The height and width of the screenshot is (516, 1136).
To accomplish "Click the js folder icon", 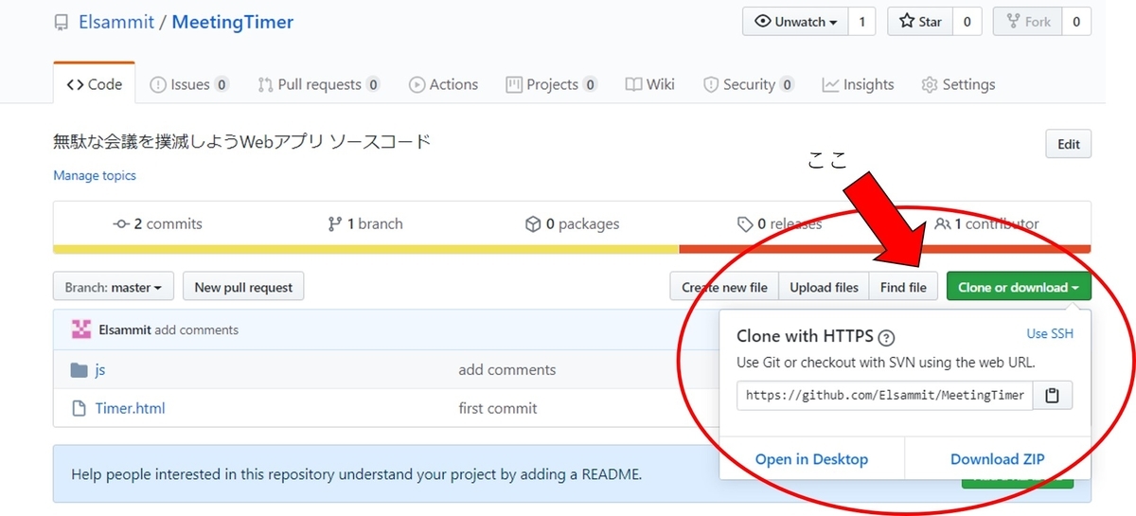I will [80, 369].
